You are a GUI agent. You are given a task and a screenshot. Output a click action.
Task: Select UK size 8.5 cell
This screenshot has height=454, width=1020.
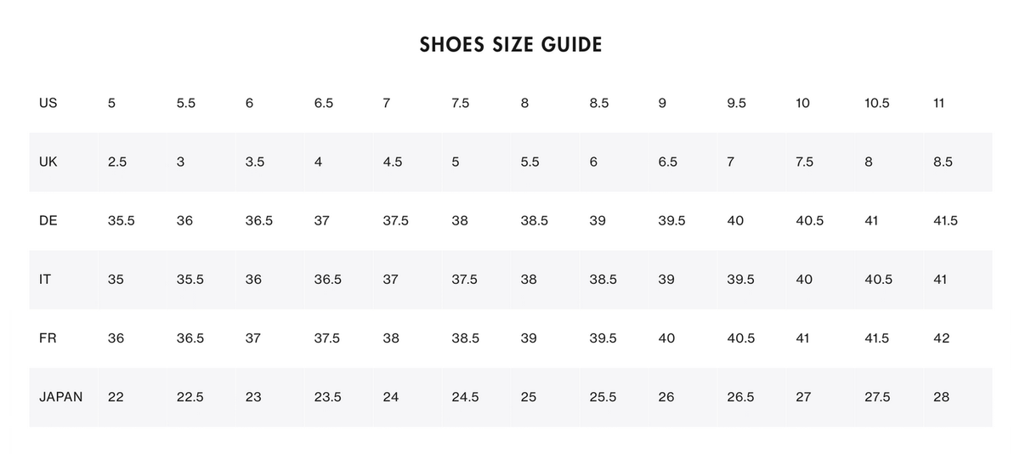943,162
